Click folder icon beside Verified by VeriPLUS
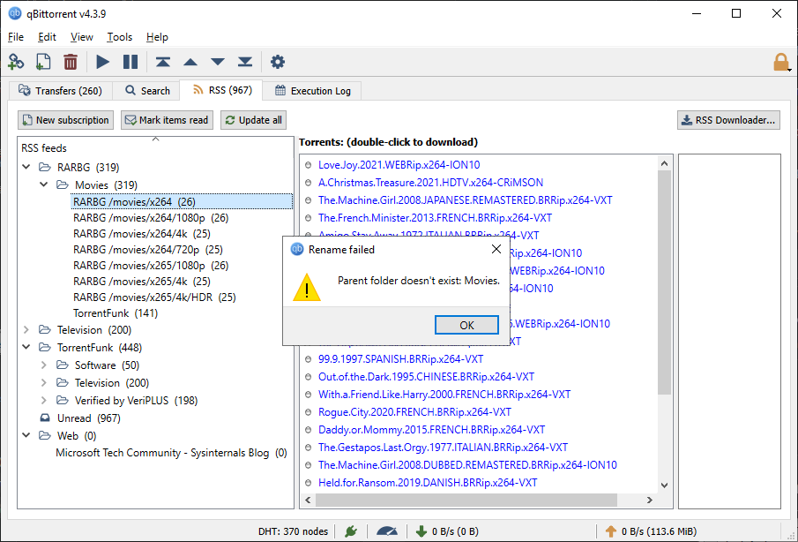Viewport: 798px width, 542px height. [x=63, y=401]
